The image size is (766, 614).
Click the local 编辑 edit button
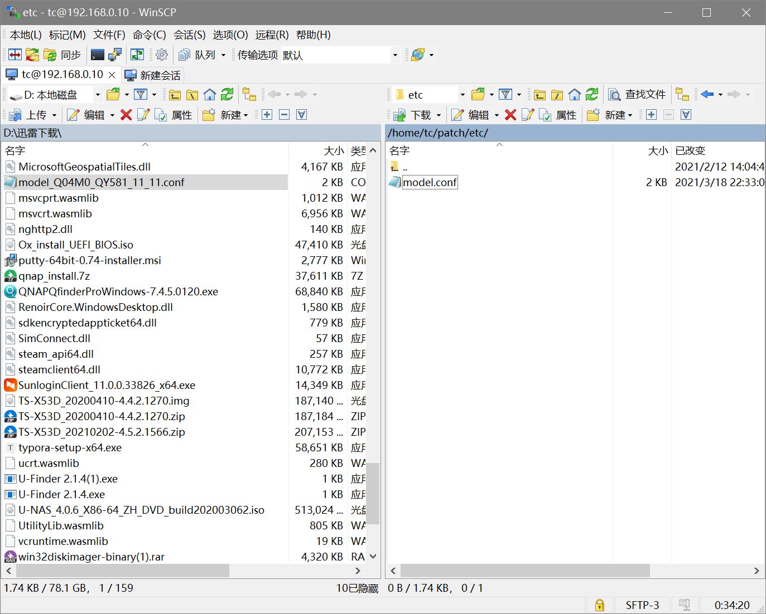click(86, 115)
